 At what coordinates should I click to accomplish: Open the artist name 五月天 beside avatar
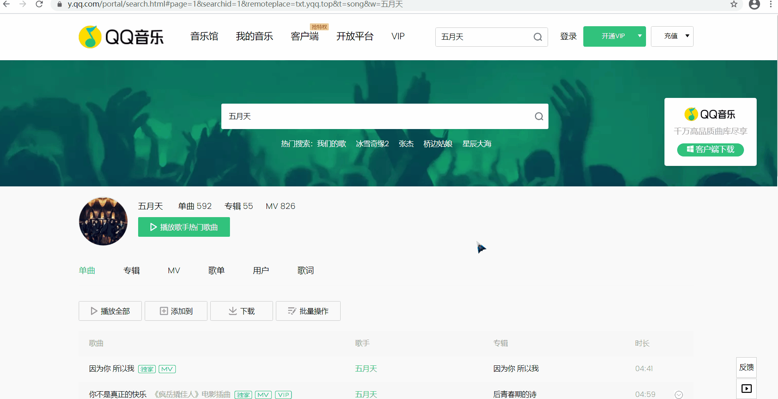click(x=150, y=206)
